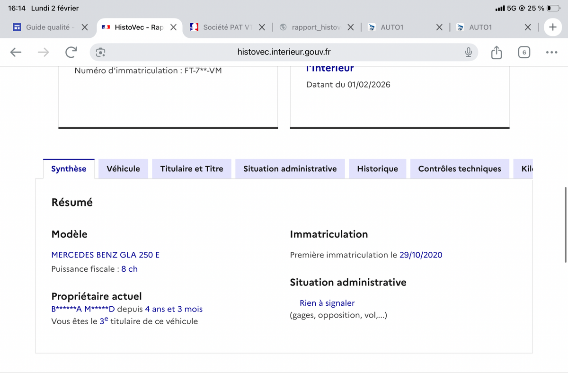Tap the microphone voice search icon

pos(468,52)
